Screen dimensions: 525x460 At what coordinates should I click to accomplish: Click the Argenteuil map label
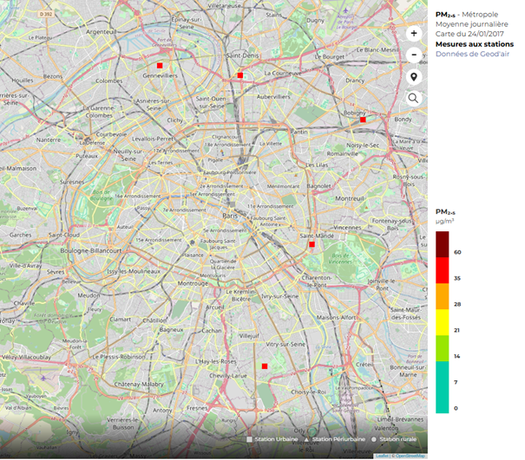pos(102,32)
